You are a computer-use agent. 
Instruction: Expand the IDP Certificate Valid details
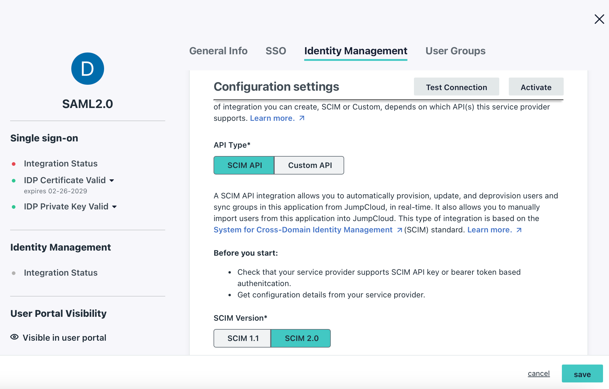point(112,180)
